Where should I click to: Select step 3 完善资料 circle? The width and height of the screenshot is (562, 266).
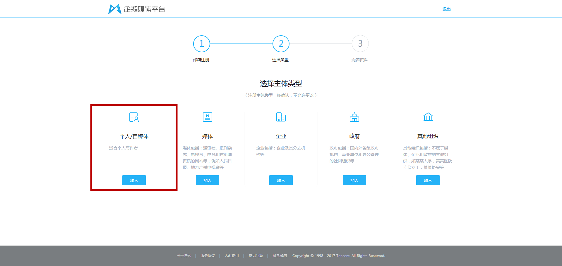pyautogui.click(x=360, y=44)
